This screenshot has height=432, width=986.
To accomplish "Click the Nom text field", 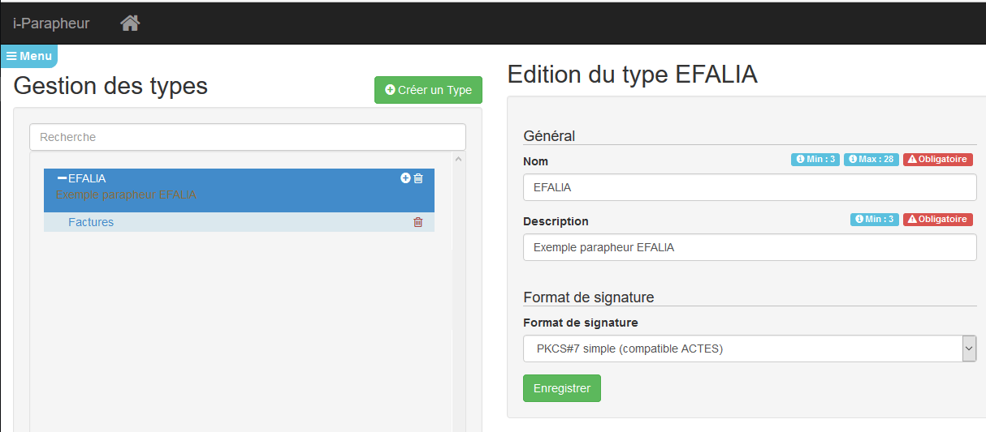I will click(x=749, y=187).
